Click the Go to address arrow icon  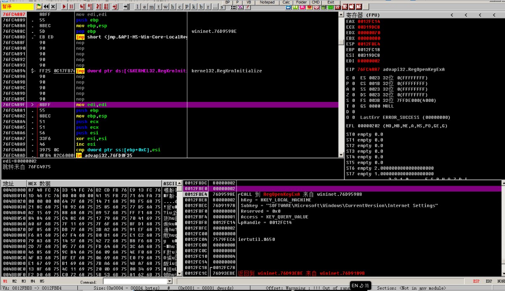[x=126, y=7]
